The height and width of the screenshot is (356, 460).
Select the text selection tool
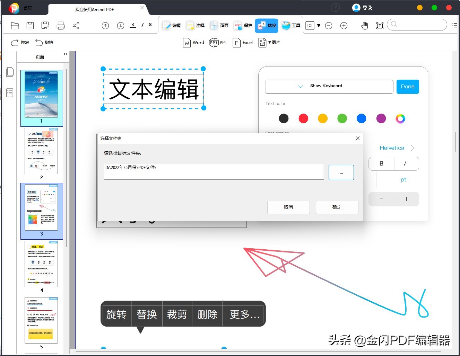(380, 26)
